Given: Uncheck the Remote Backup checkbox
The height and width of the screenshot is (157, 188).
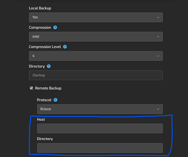Looking at the screenshot, I should click(31, 88).
